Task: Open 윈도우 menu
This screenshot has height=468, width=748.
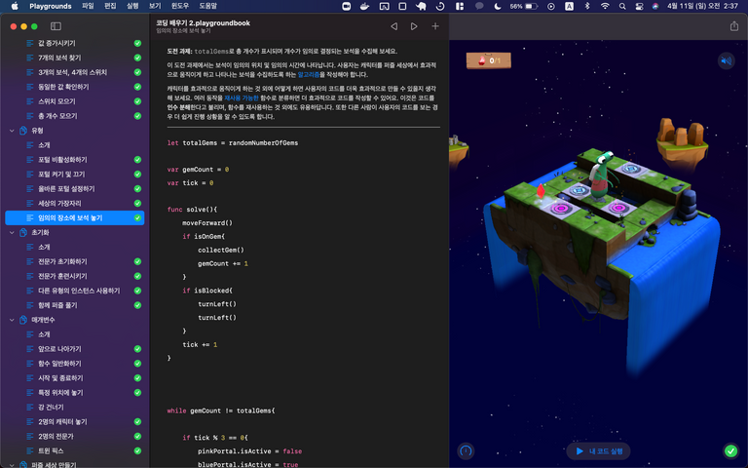Action: [180, 6]
